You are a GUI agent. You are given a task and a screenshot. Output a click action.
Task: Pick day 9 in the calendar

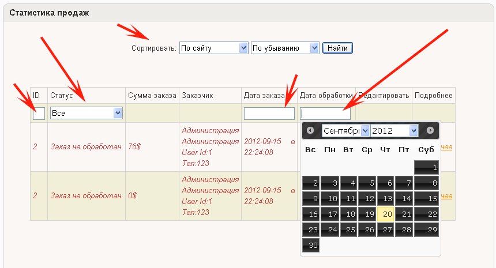[x=310, y=199]
